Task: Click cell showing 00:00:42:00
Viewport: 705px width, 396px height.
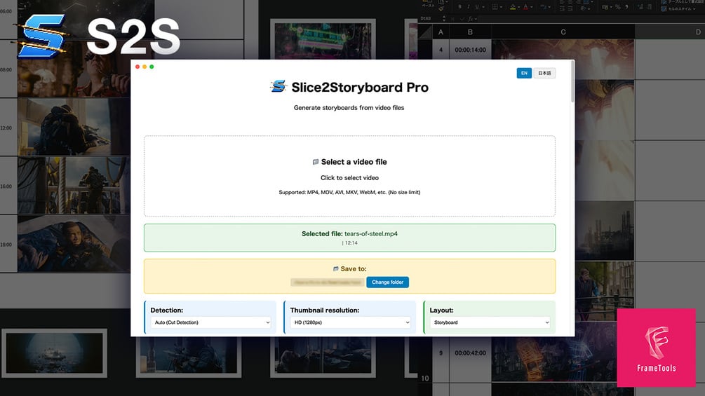Action: click(470, 353)
